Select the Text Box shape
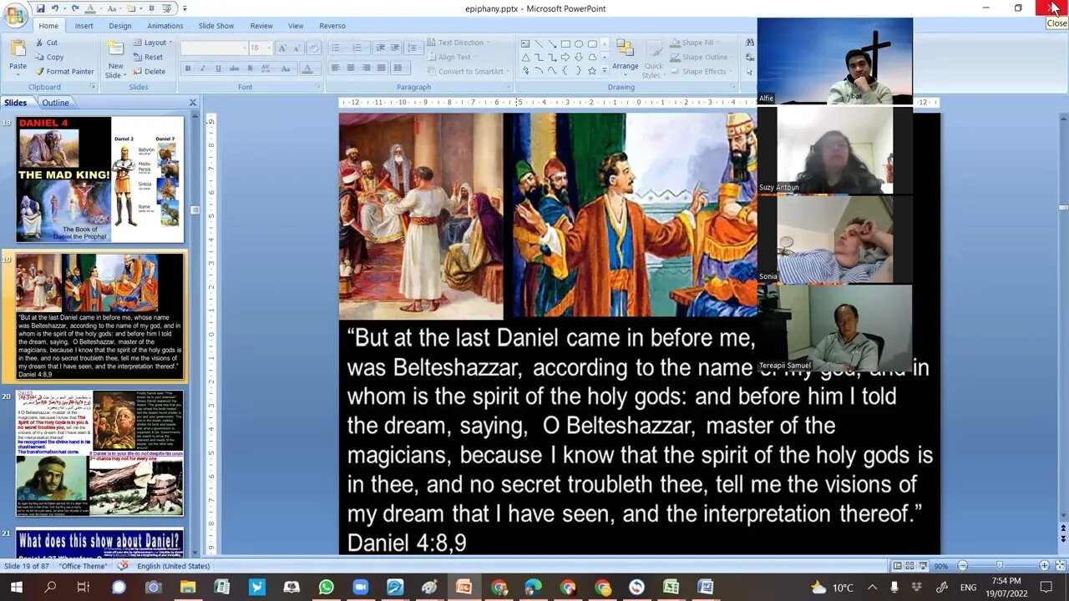This screenshot has height=601, width=1069. (x=525, y=43)
